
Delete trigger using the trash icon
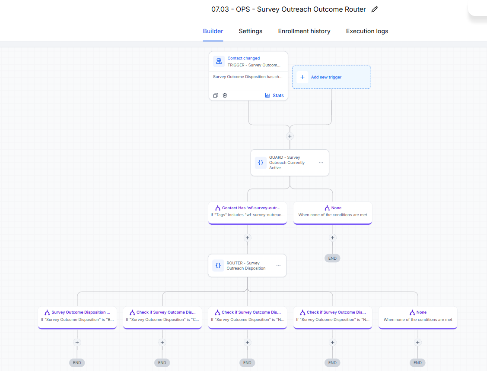point(225,95)
